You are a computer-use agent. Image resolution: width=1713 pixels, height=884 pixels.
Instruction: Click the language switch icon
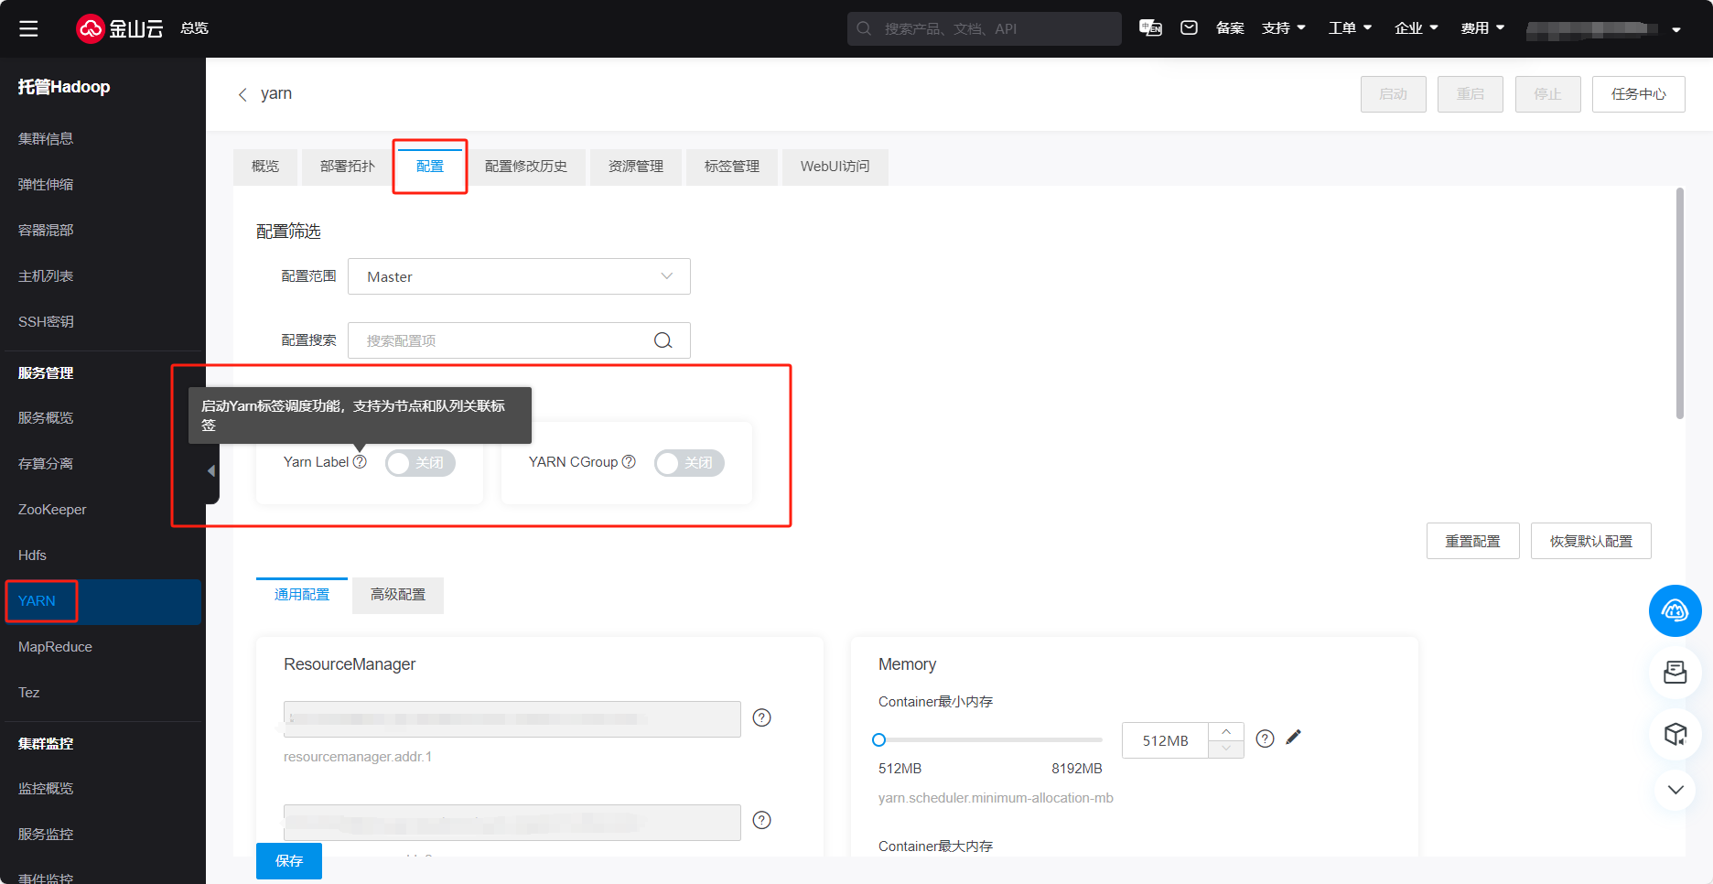1150,28
